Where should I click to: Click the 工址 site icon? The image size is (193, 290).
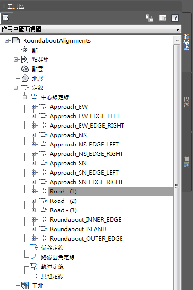pos(25,285)
